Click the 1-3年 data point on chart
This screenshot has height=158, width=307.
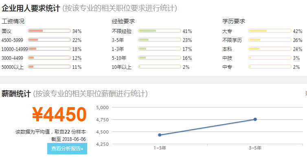[160, 135]
